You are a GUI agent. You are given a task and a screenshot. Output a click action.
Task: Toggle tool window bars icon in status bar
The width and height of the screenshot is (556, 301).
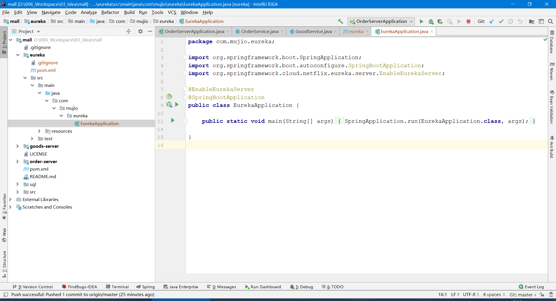coord(6,295)
